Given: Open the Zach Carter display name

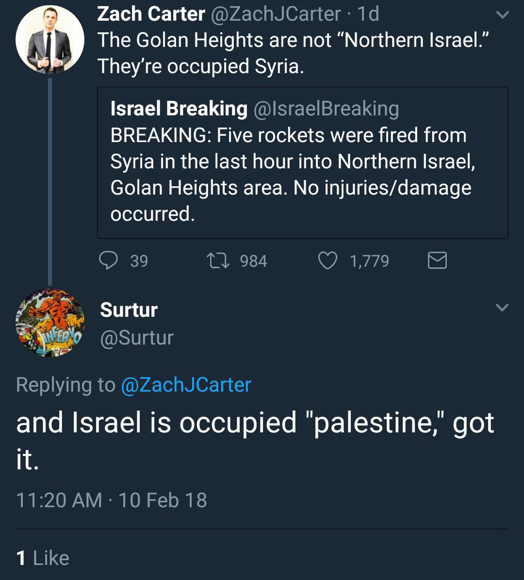Looking at the screenshot, I should click(151, 14).
